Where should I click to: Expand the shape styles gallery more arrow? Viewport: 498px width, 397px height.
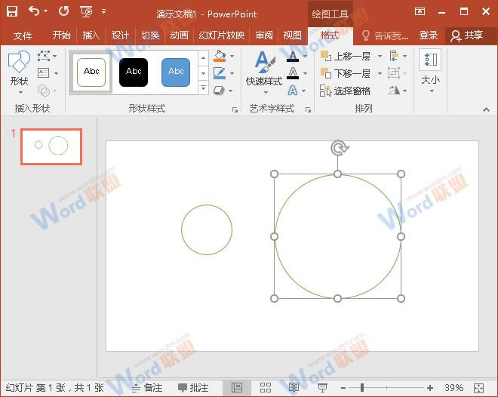click(x=203, y=88)
